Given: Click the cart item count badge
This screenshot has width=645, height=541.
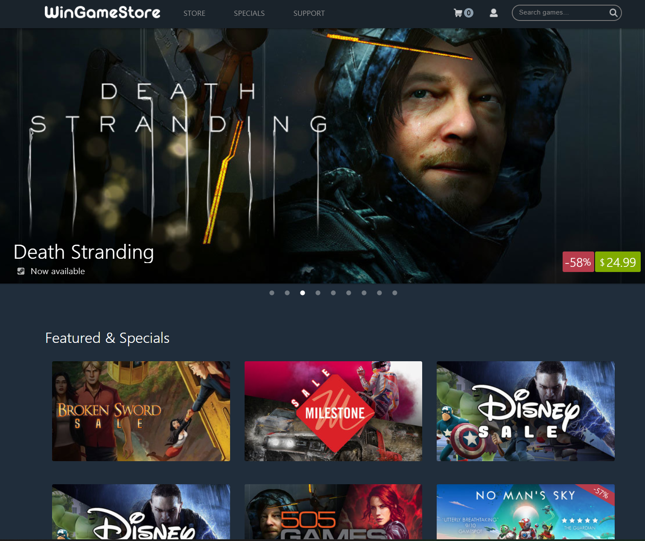Looking at the screenshot, I should coord(469,13).
